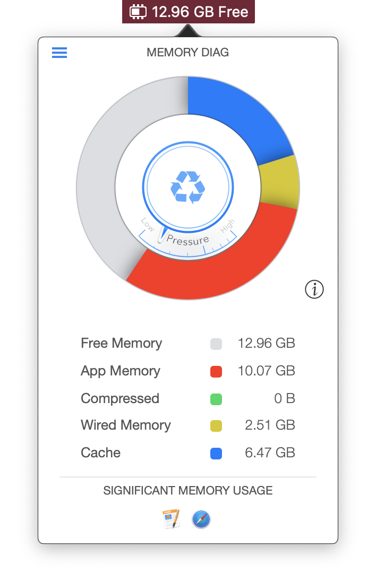Viewport: 376px width, 586px height.
Task: Open the hamburger menu icon
Action: (x=59, y=53)
